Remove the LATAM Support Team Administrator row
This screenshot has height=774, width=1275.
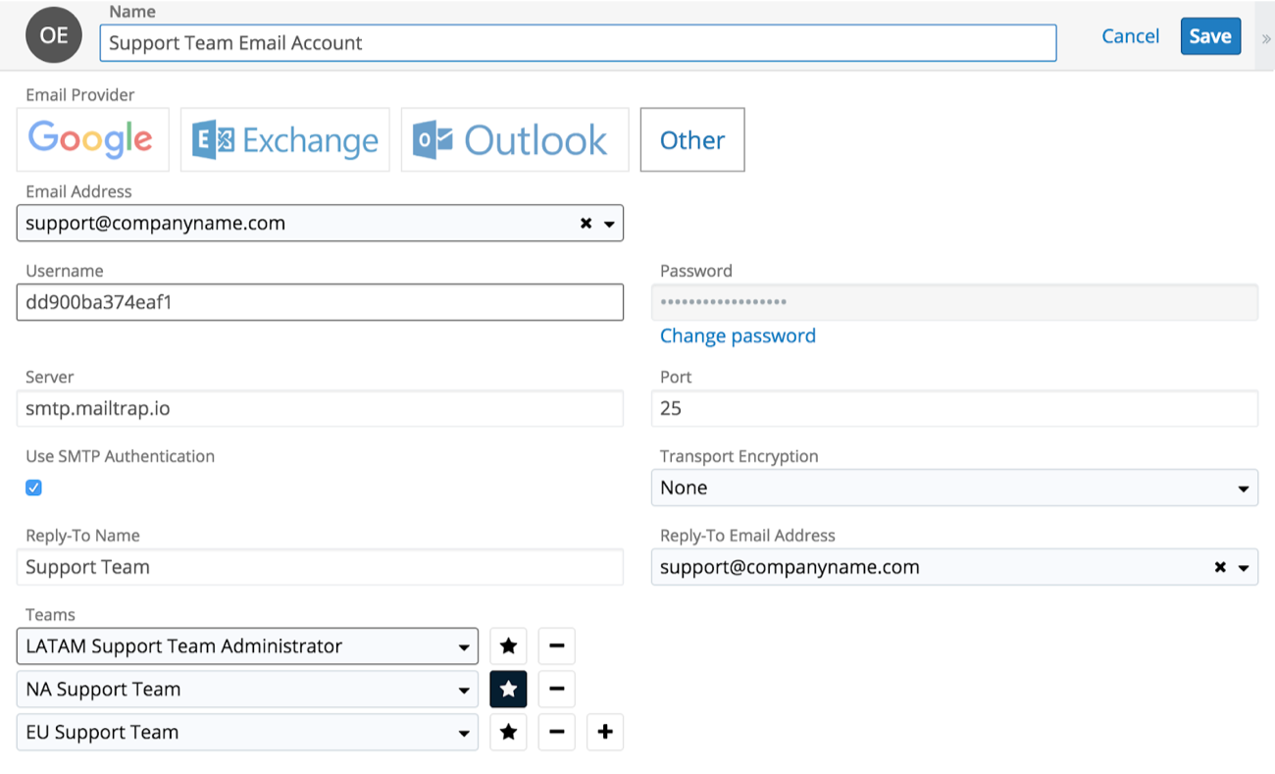coord(556,646)
